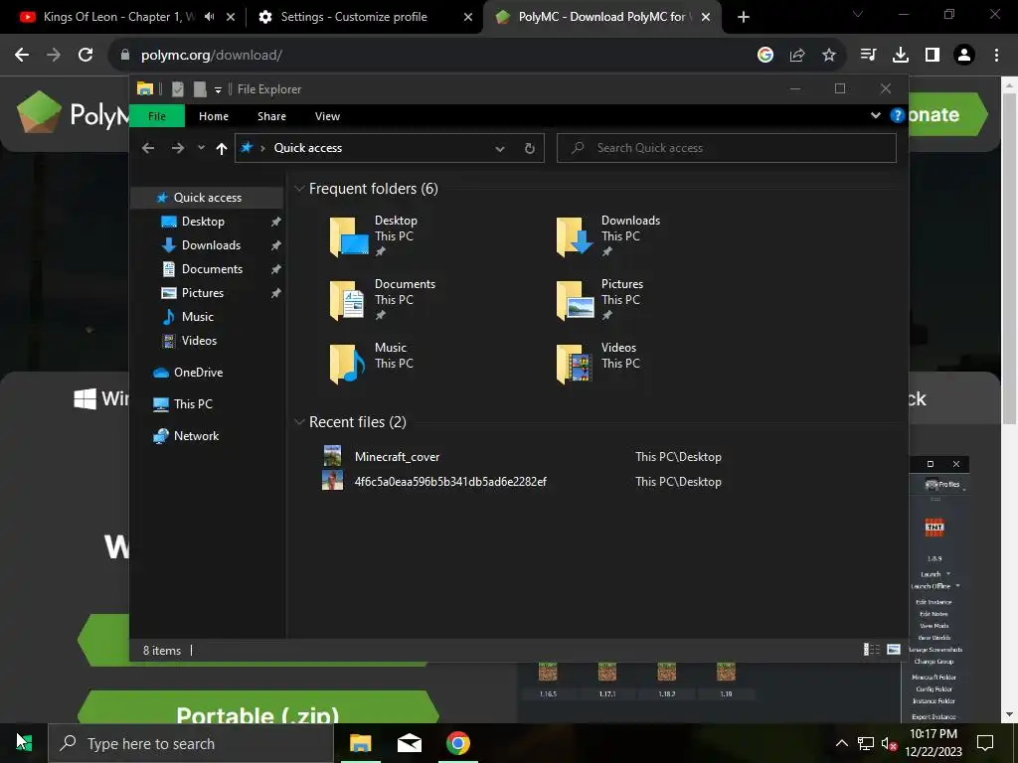Open the Windows Start menu
This screenshot has height=763, width=1018.
pyautogui.click(x=24, y=743)
